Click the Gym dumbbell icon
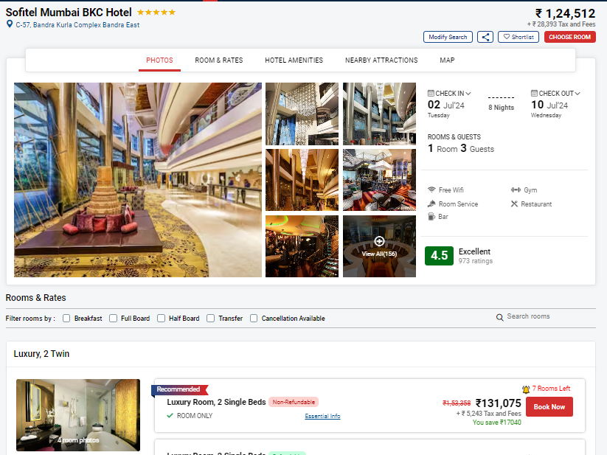This screenshot has width=607, height=455. (516, 190)
